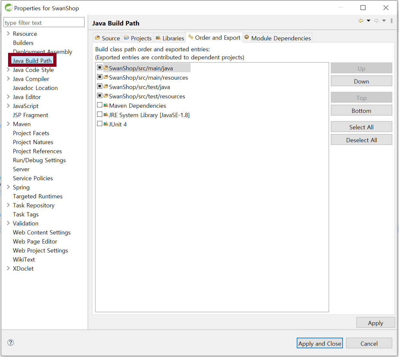
Task: Click the Maven Dependencies library icon
Action: pyautogui.click(x=106, y=105)
